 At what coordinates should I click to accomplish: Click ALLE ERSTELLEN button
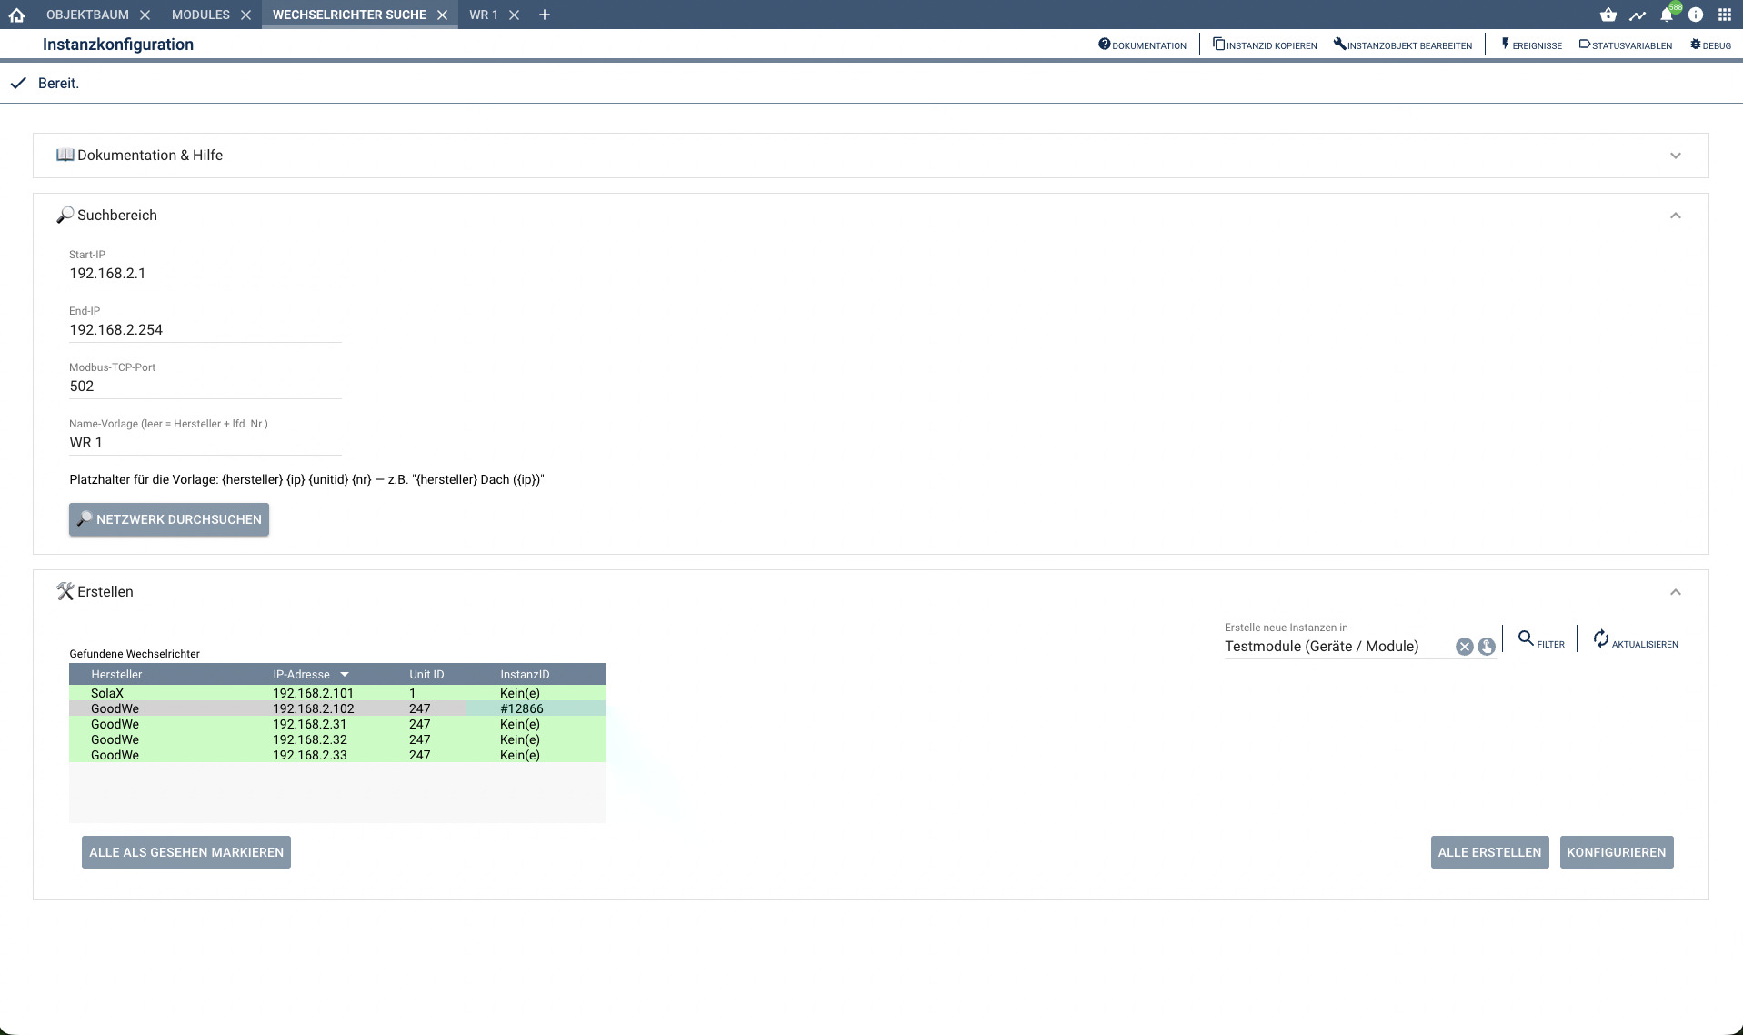click(1489, 852)
